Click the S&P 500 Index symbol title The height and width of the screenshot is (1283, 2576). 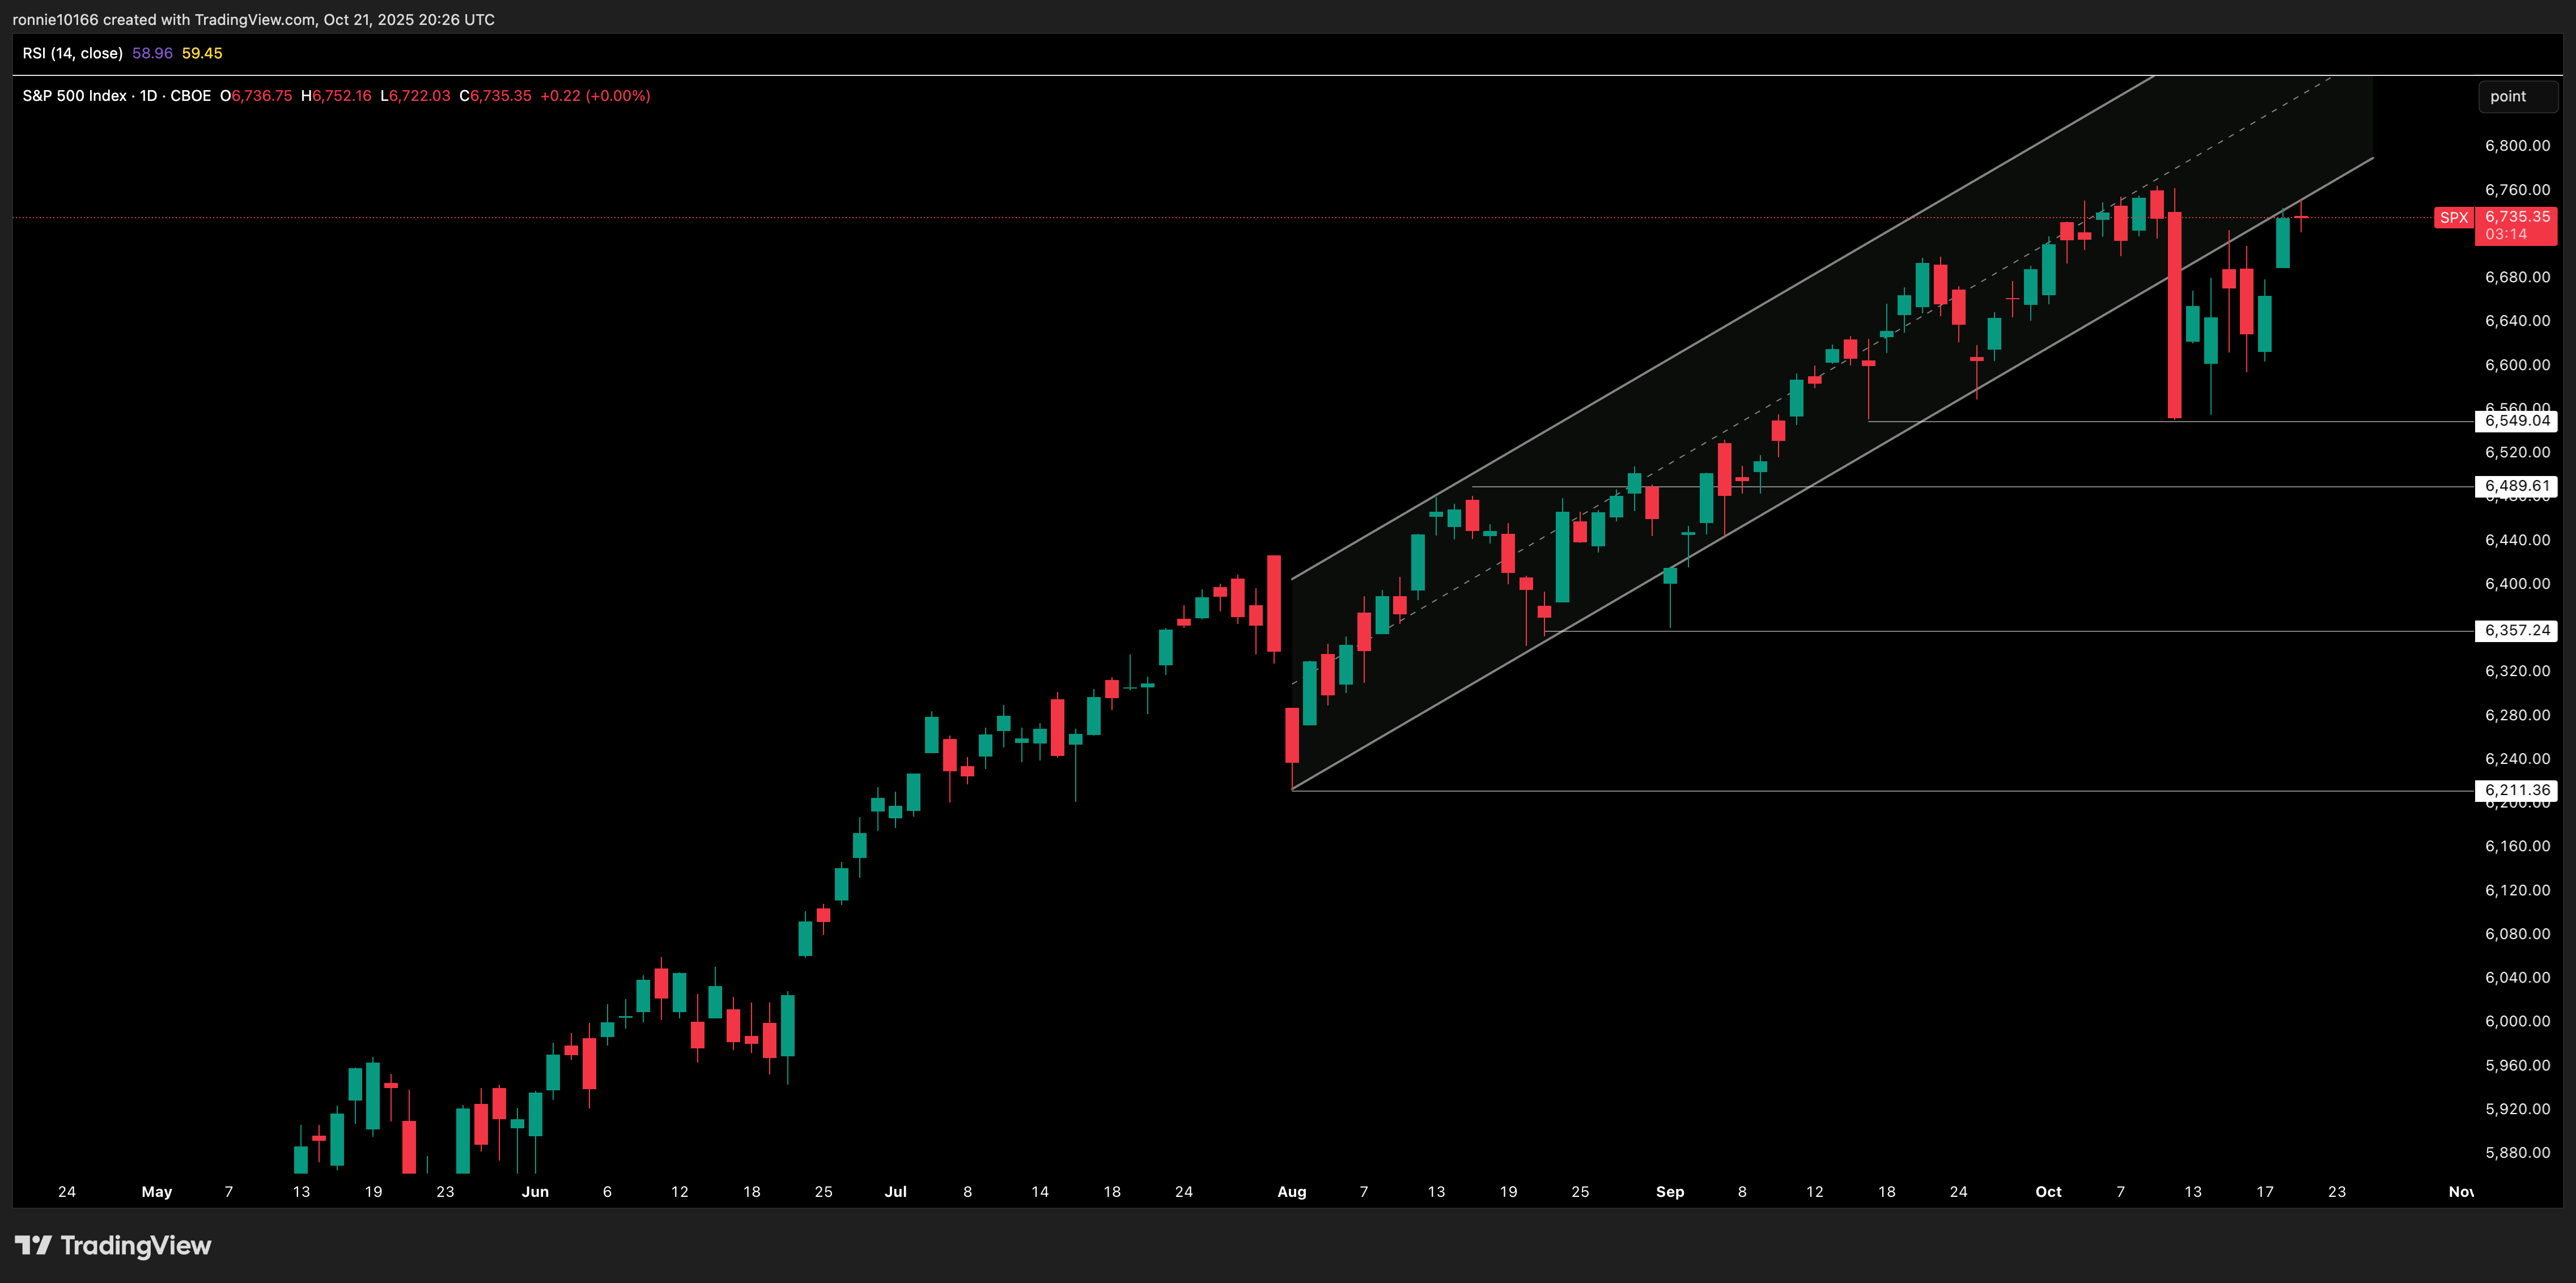pyautogui.click(x=74, y=96)
